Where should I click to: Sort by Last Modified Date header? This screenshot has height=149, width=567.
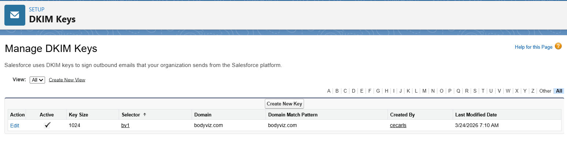pos(476,115)
